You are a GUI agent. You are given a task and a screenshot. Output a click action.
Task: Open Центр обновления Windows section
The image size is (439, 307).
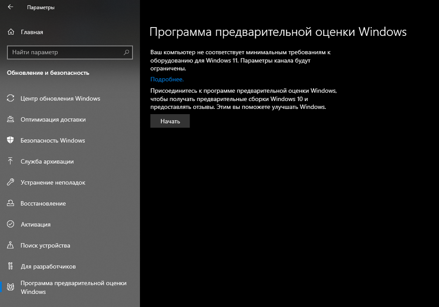[x=70, y=98]
